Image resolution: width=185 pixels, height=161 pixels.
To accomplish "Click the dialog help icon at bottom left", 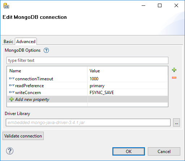I will pos(10,151).
